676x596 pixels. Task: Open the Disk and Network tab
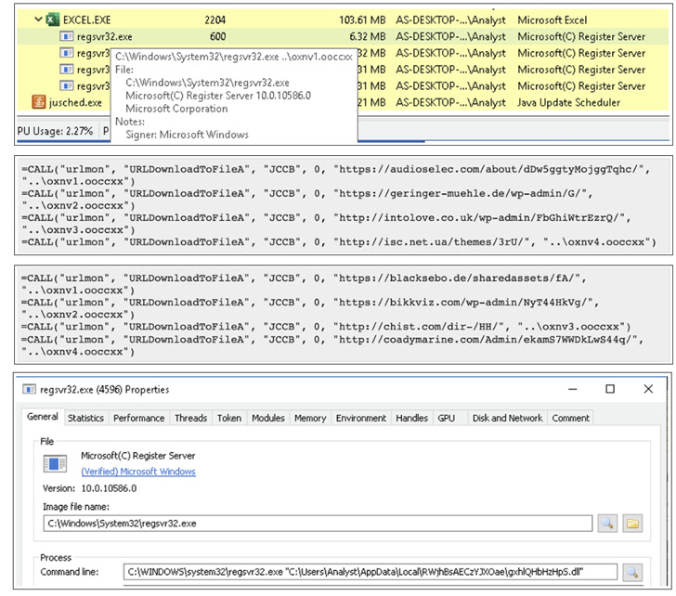507,418
